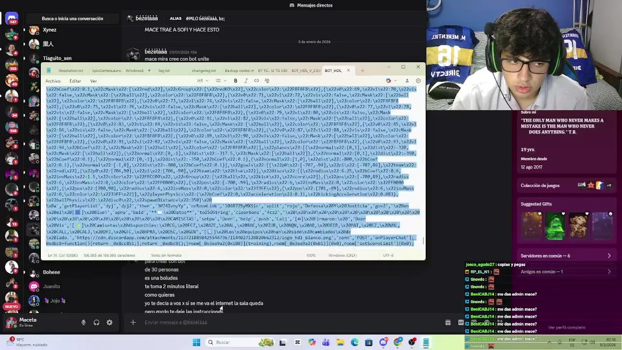
Task: Click the 'Busca o inicia una conversación' field
Action: click(x=72, y=18)
